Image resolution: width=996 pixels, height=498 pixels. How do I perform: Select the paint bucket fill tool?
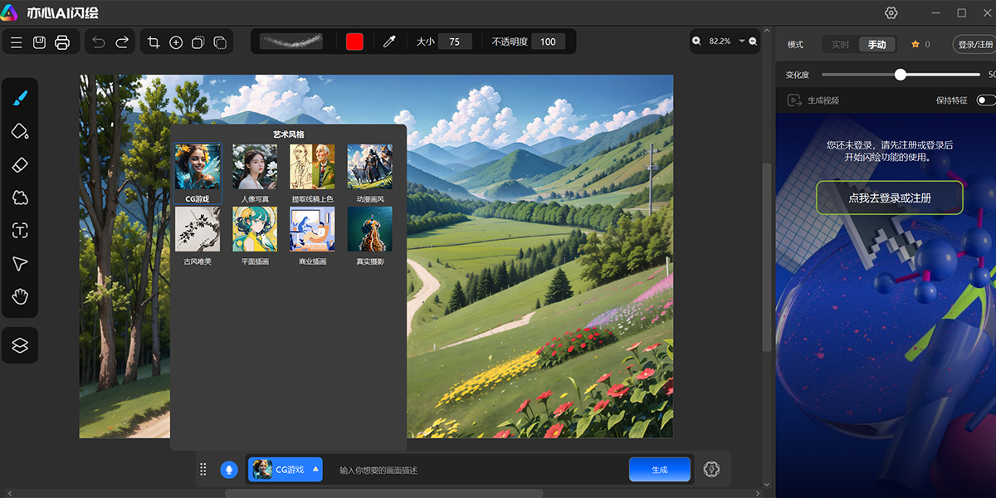coord(20,131)
